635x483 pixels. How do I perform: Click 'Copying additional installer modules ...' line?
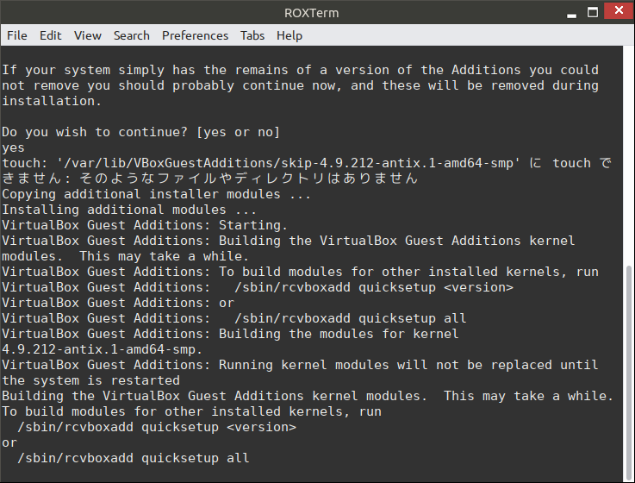pyautogui.click(x=156, y=194)
